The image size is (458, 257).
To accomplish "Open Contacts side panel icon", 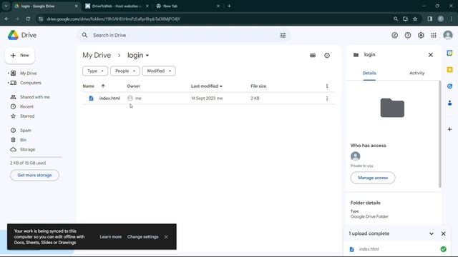I will point(450,103).
